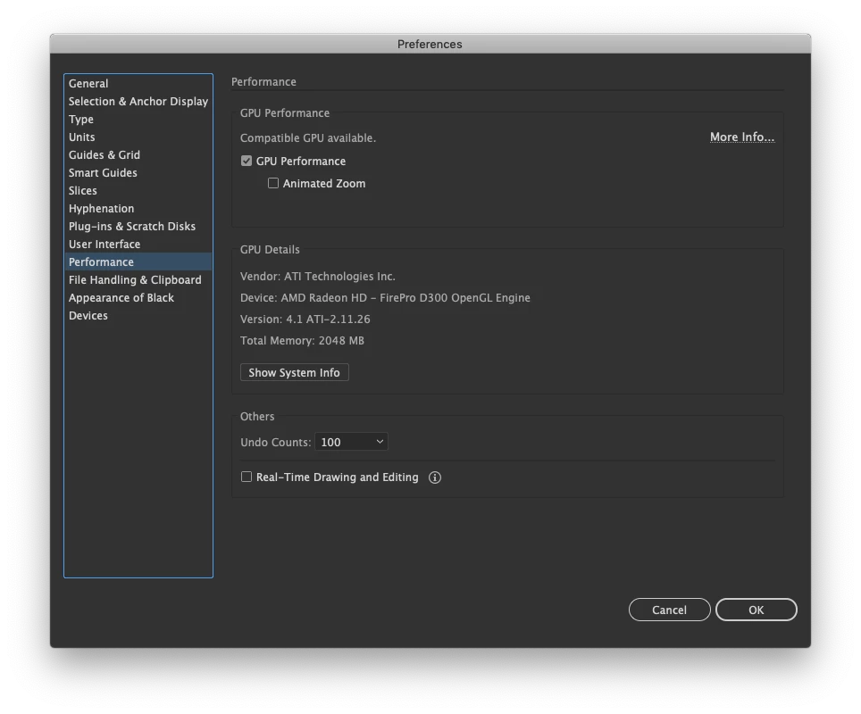Screen dimensions: 861x714
Task: Cancel the Preferences dialog
Action: coord(669,610)
